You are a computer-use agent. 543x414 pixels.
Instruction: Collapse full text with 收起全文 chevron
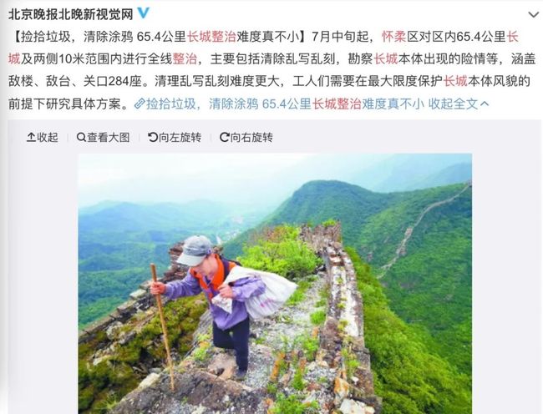pos(485,103)
